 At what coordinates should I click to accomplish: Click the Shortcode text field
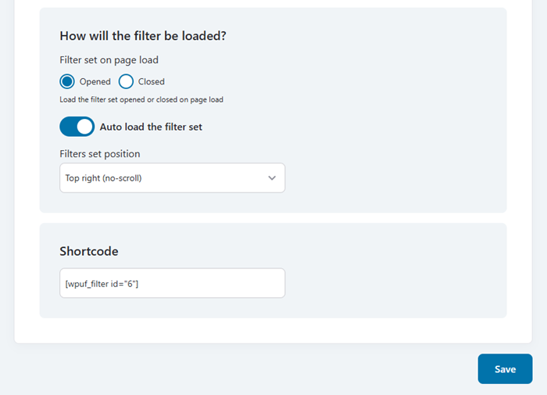tap(172, 283)
